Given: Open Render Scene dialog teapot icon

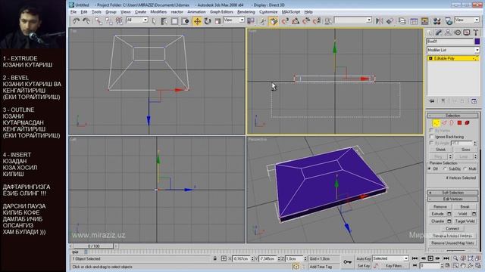Looking at the screenshot, I should 449,21.
